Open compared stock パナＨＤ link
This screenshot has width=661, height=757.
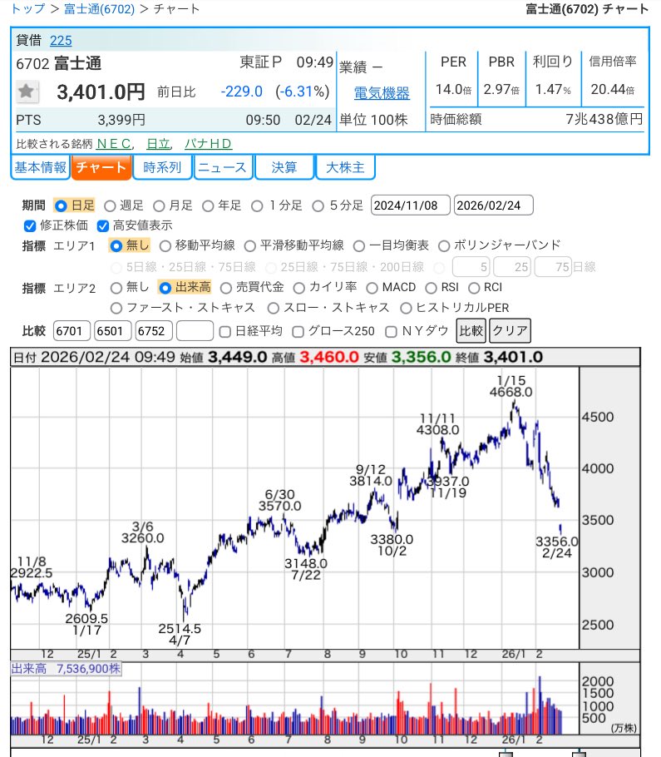click(x=208, y=144)
